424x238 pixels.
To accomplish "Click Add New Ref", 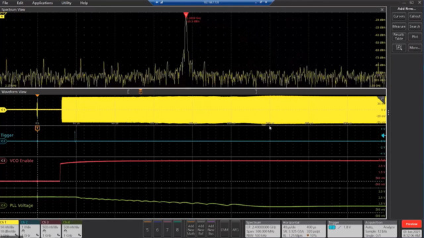I will tap(201, 229).
